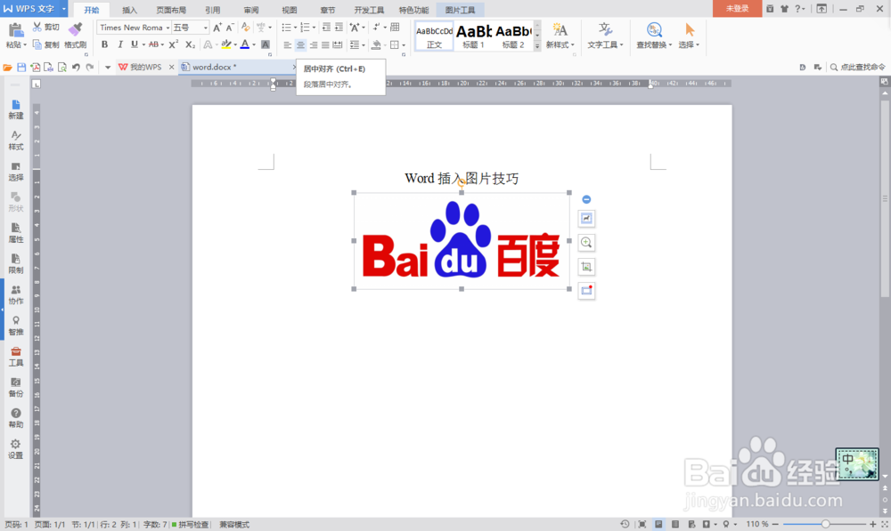Switch to the 插入 ribbon tab
The width and height of the screenshot is (891, 531).
click(129, 10)
